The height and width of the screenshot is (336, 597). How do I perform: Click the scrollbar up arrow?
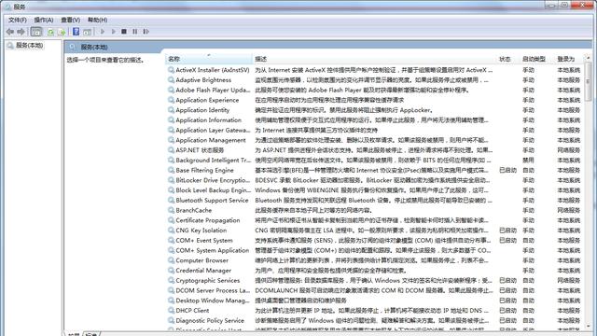click(x=589, y=58)
